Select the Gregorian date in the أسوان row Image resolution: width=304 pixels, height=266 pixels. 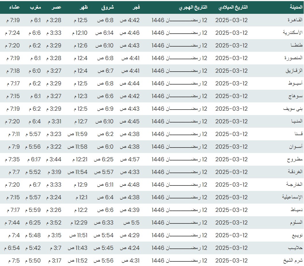231,147
